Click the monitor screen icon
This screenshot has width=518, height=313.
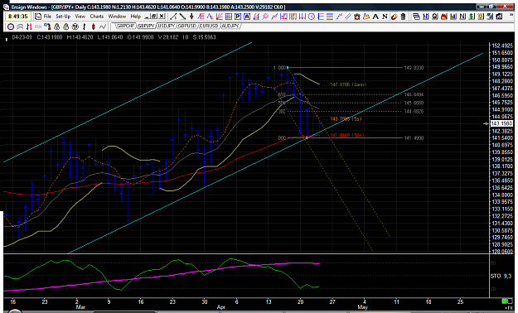pos(490,17)
